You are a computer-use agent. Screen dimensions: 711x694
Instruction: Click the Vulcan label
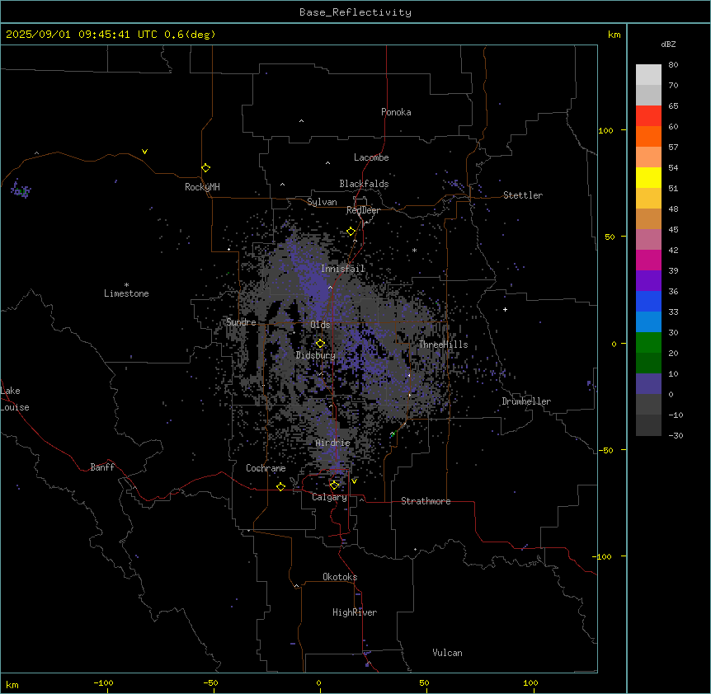pyautogui.click(x=448, y=653)
